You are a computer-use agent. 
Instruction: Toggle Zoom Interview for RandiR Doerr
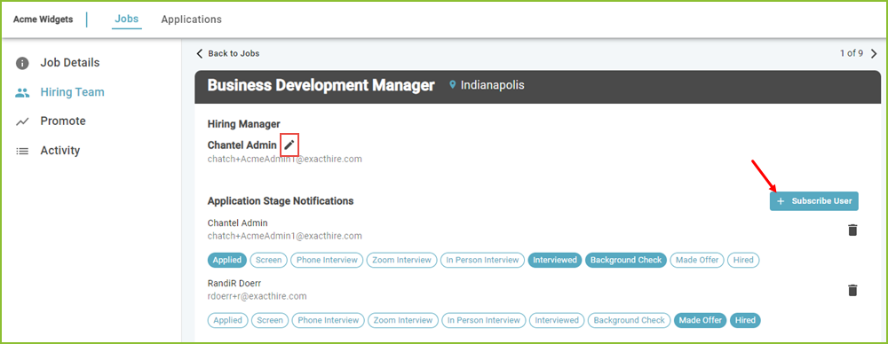403,320
